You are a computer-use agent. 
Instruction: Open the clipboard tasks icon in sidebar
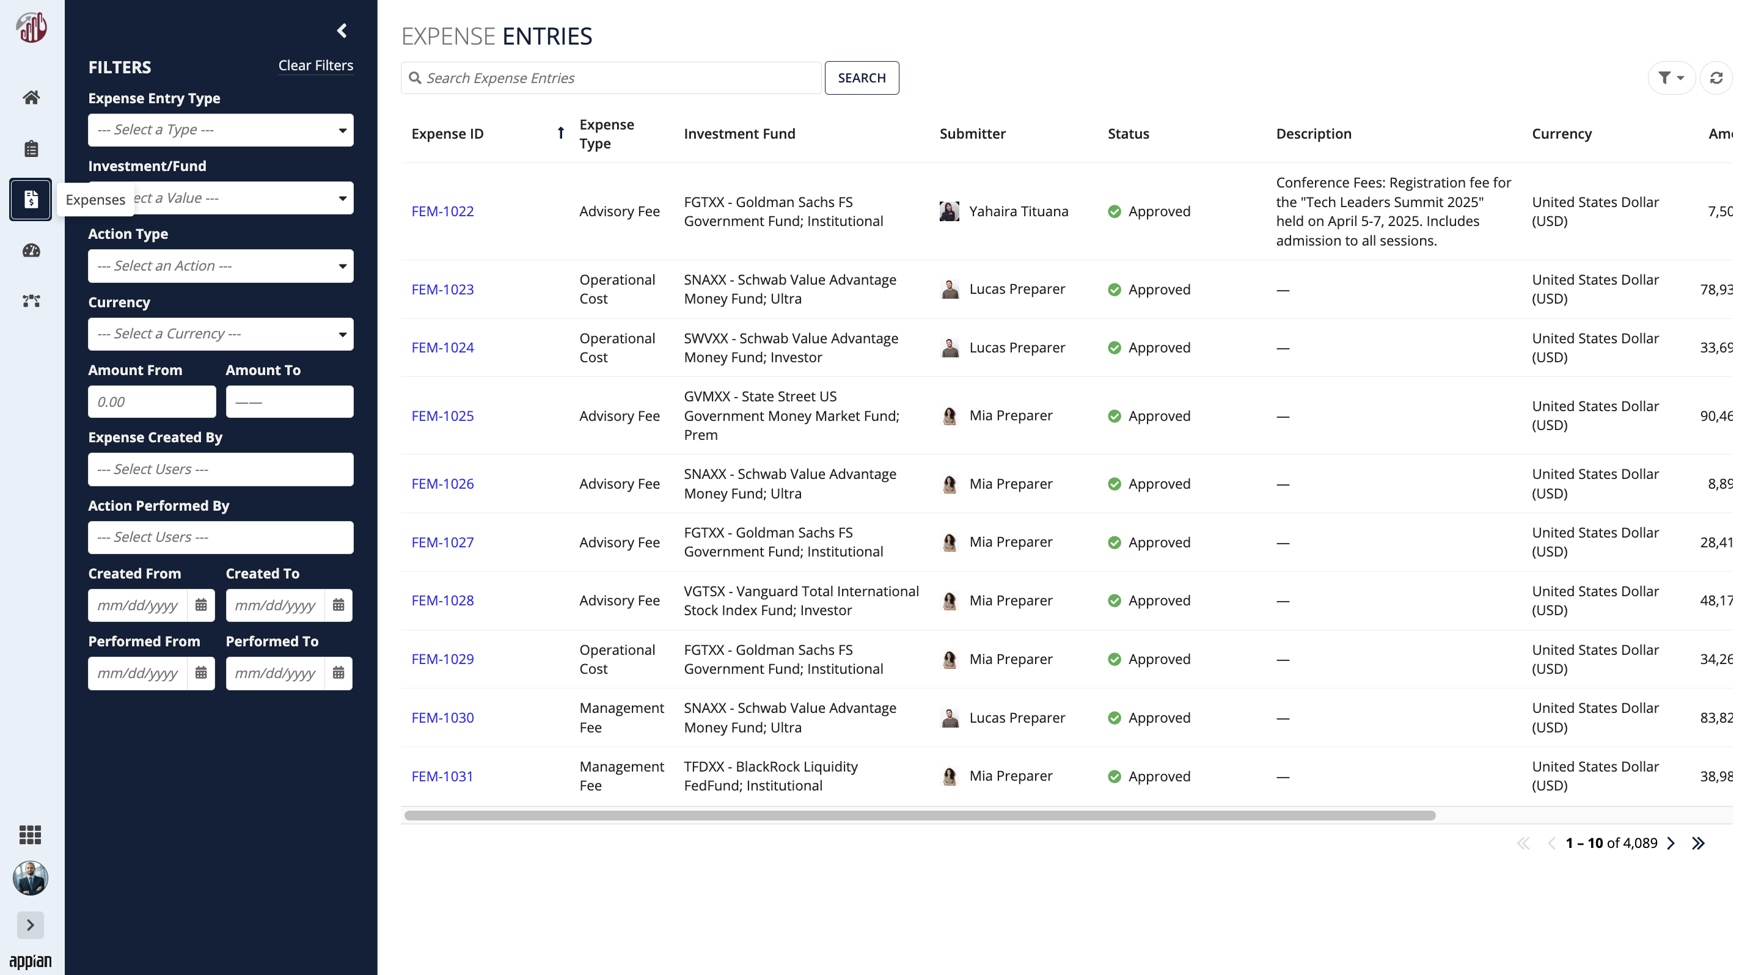(x=31, y=148)
